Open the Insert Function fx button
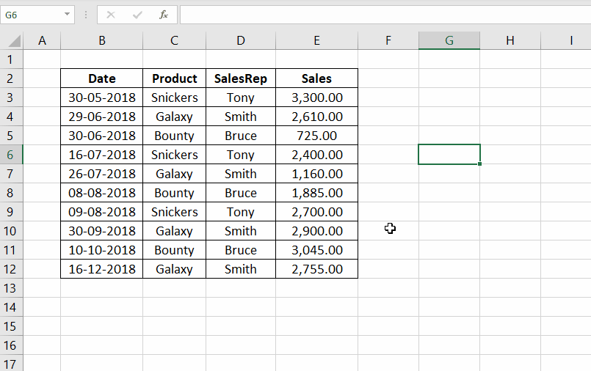Viewport: 591px width, 371px height. coord(164,15)
